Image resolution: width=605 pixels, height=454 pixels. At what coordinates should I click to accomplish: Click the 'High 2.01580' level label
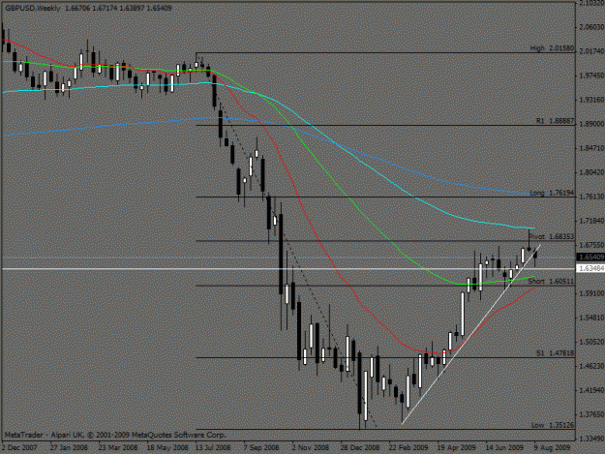click(552, 48)
